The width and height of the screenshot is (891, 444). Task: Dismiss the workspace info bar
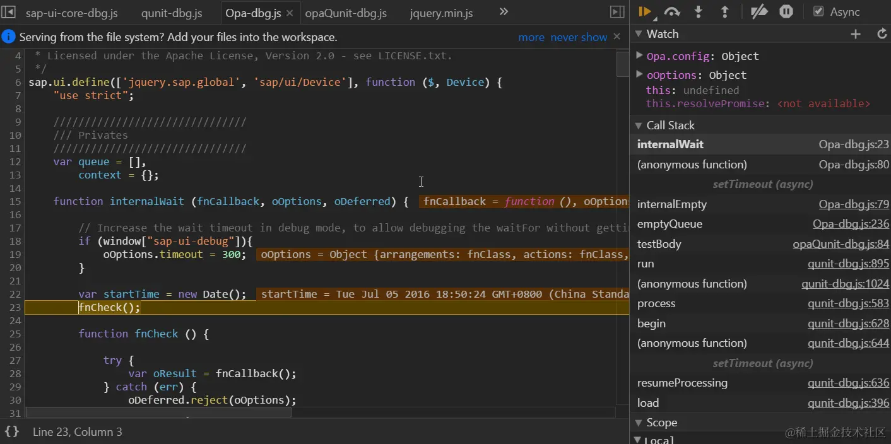click(617, 37)
